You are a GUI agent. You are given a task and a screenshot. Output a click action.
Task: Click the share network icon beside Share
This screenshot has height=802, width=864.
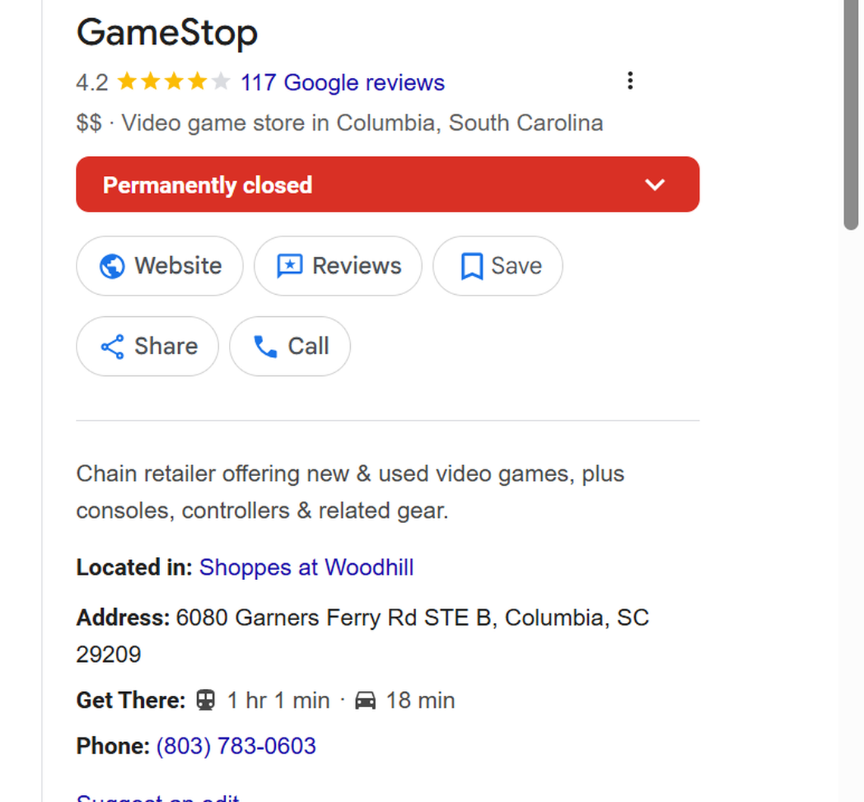111,346
